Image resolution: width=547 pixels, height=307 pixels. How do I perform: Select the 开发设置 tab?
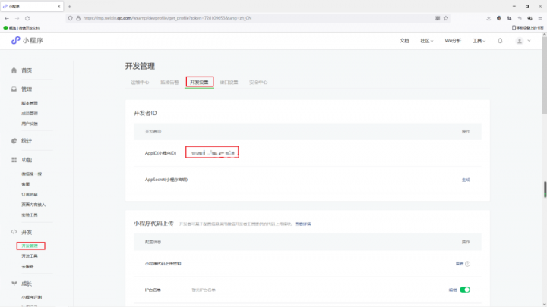pyautogui.click(x=199, y=83)
